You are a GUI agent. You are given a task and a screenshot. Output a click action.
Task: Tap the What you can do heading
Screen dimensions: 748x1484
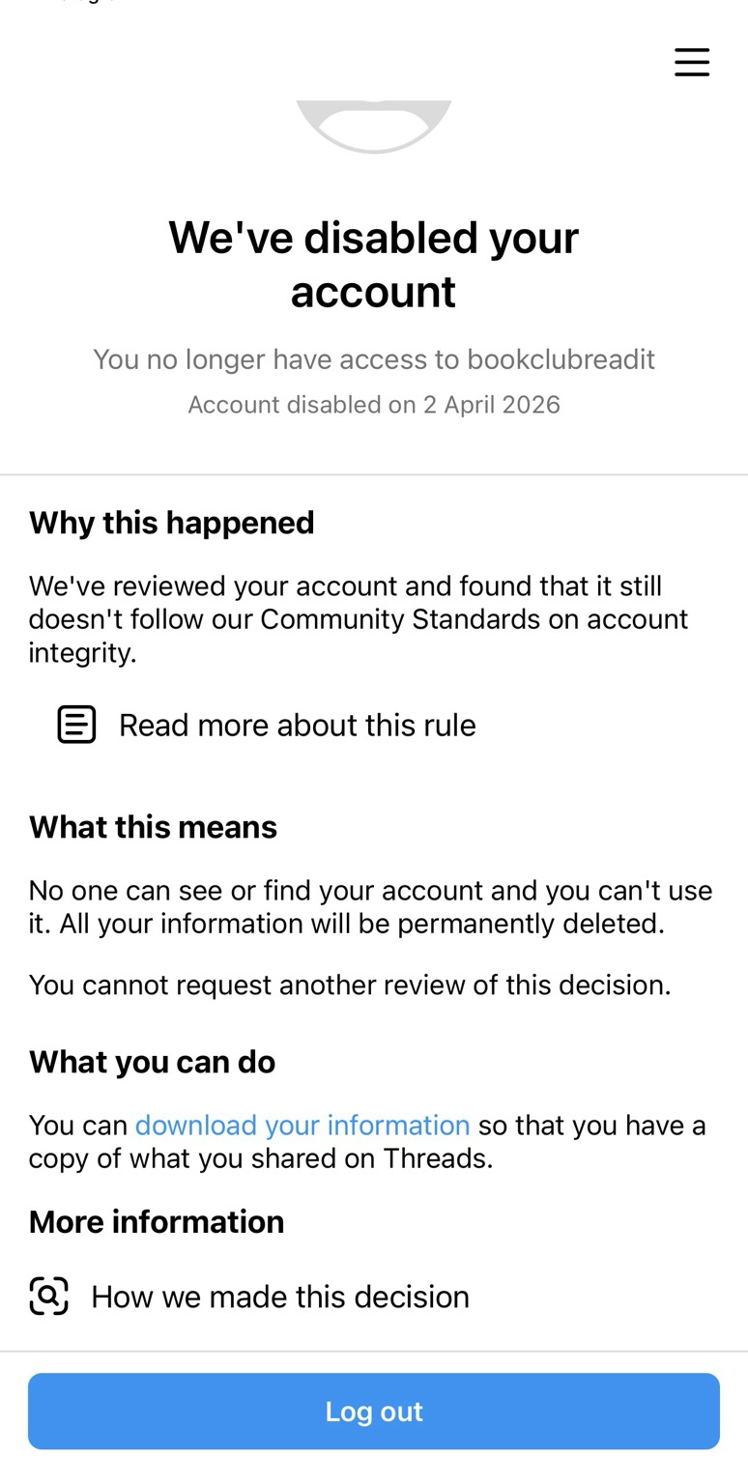tap(152, 1062)
